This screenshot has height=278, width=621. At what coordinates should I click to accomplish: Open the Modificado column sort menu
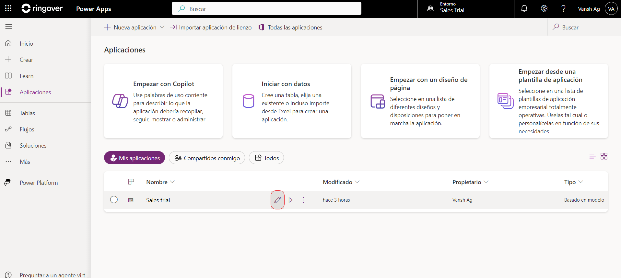[x=341, y=182]
